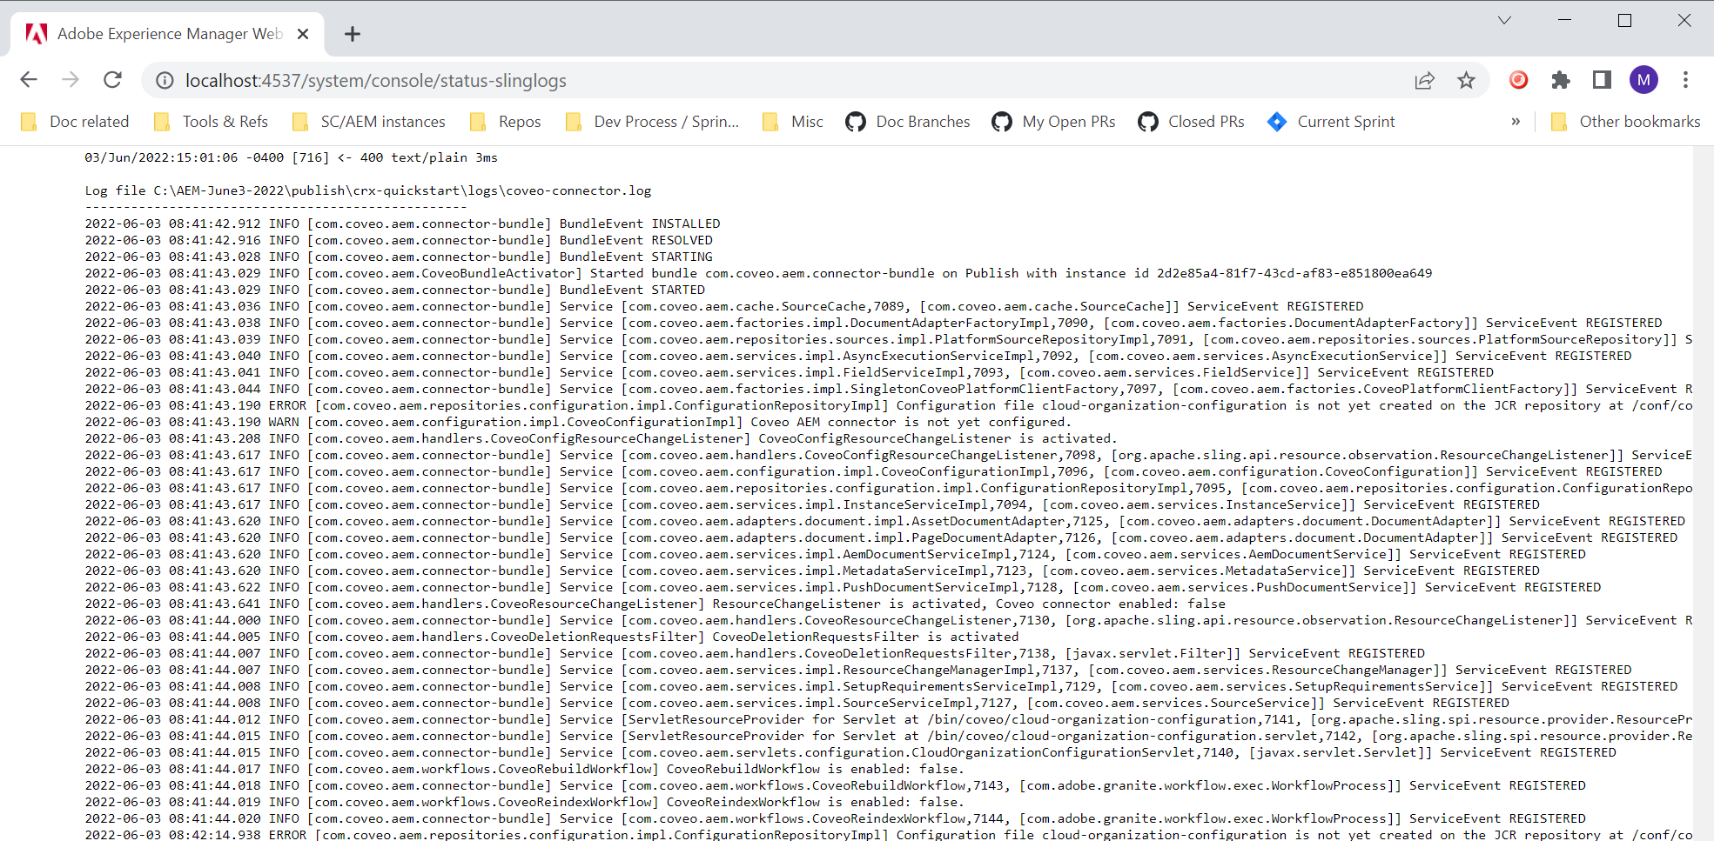Screen dimensions: 1714x841
Task: Click the CoveoConfigResourceChangeListener is activated line
Action: coord(601,438)
